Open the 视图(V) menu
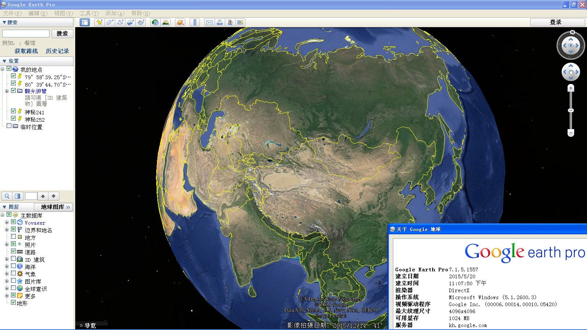The image size is (587, 330). point(64,13)
